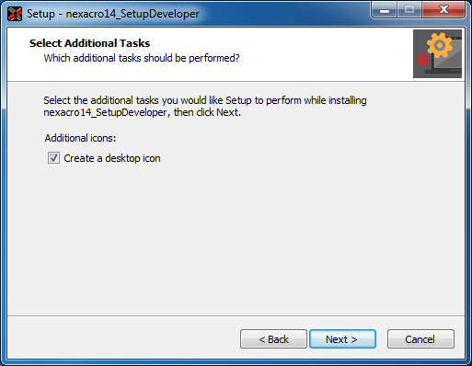This screenshot has height=366, width=472.
Task: Click the 'Additional icons:' group label
Action: pyautogui.click(x=80, y=138)
